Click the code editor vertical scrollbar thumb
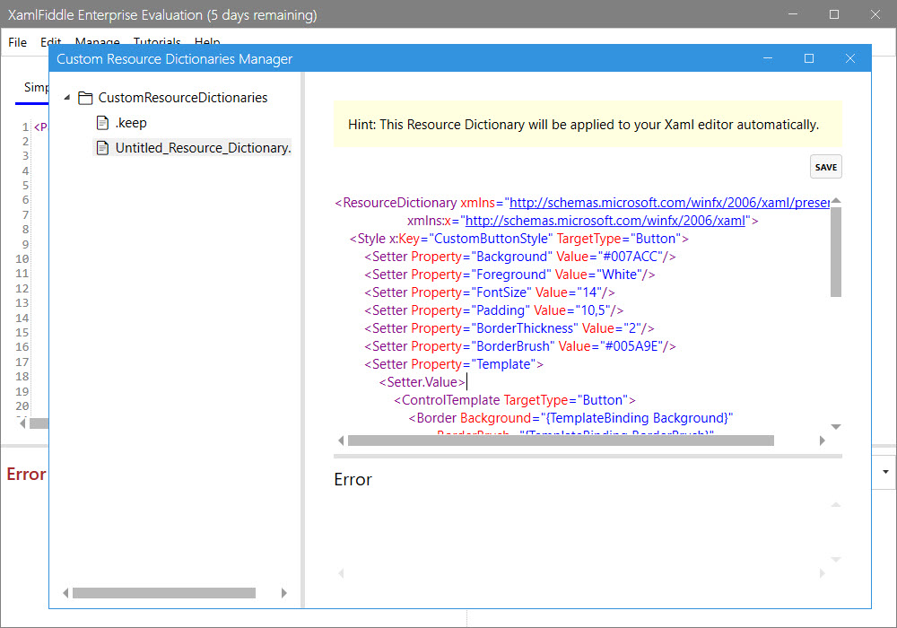Screen dimensions: 897x628 click(836, 252)
